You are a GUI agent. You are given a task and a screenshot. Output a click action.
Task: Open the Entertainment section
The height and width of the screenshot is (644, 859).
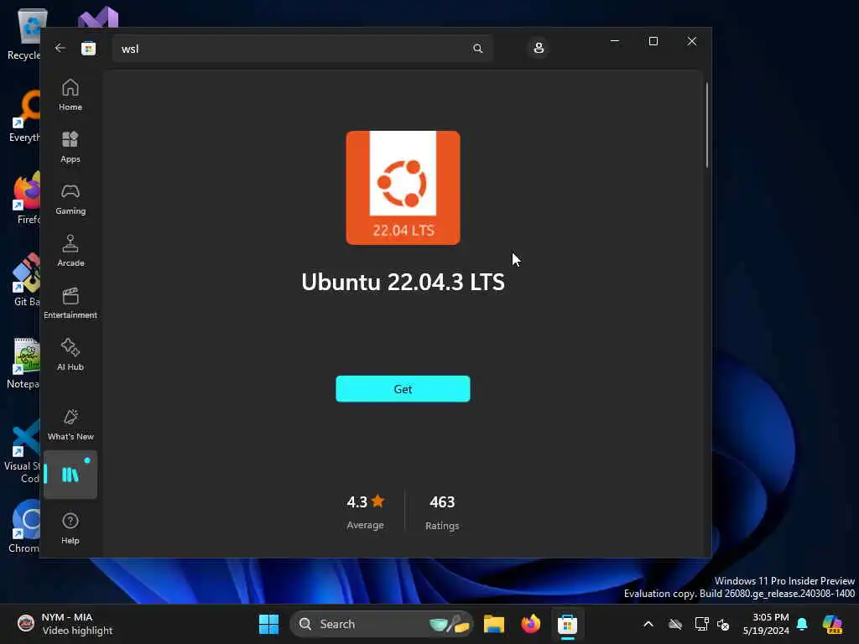click(x=70, y=303)
